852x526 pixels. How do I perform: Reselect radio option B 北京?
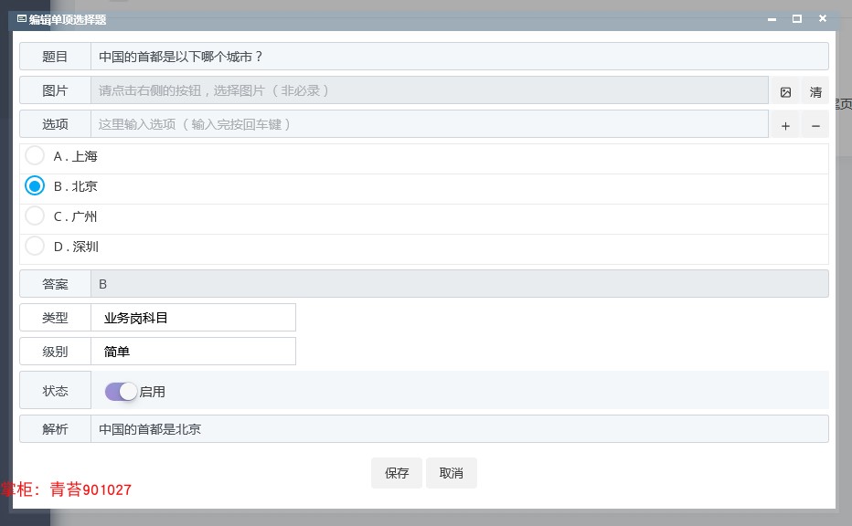click(x=35, y=185)
